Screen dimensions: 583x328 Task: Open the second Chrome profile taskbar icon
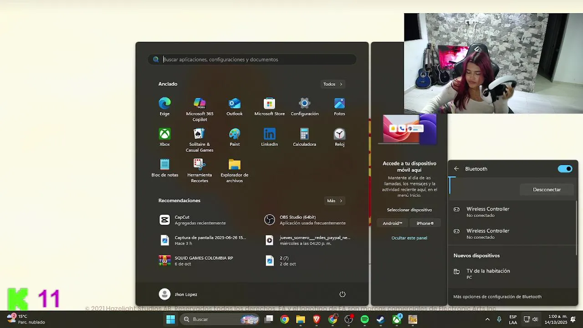coord(333,319)
